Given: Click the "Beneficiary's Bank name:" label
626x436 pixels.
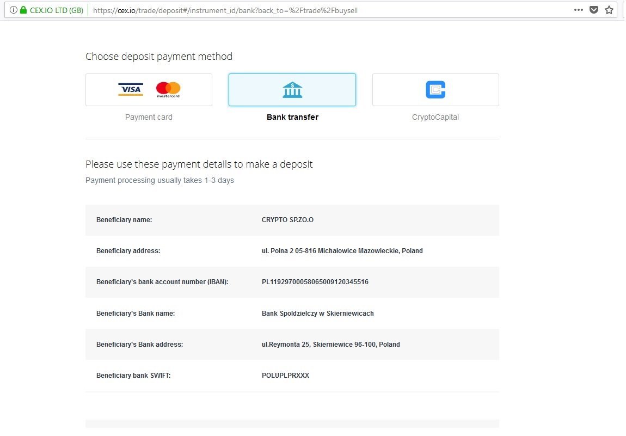Looking at the screenshot, I should tap(136, 314).
